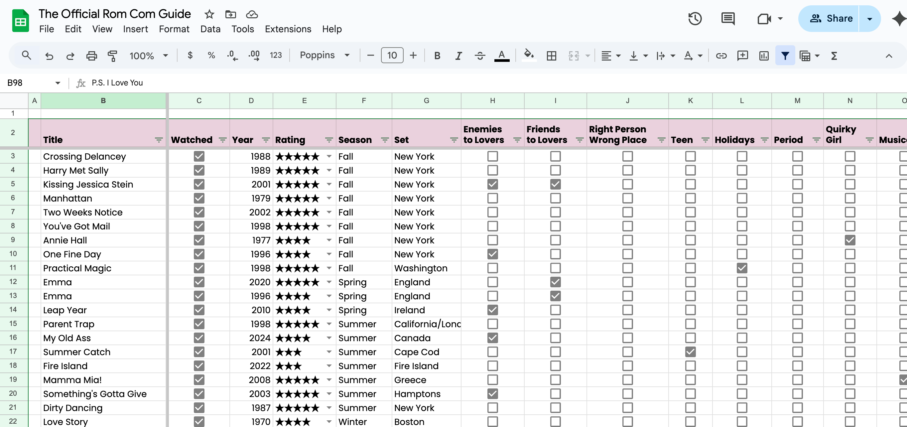This screenshot has width=907, height=427.
Task: Apply percent format icon
Action: click(x=211, y=55)
